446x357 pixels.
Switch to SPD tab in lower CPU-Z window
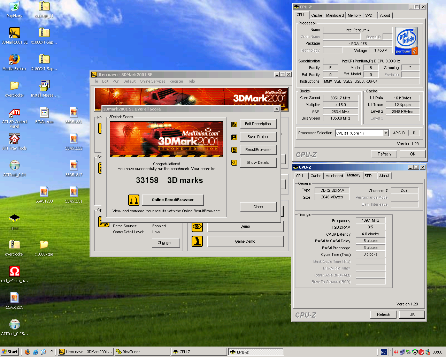point(368,176)
